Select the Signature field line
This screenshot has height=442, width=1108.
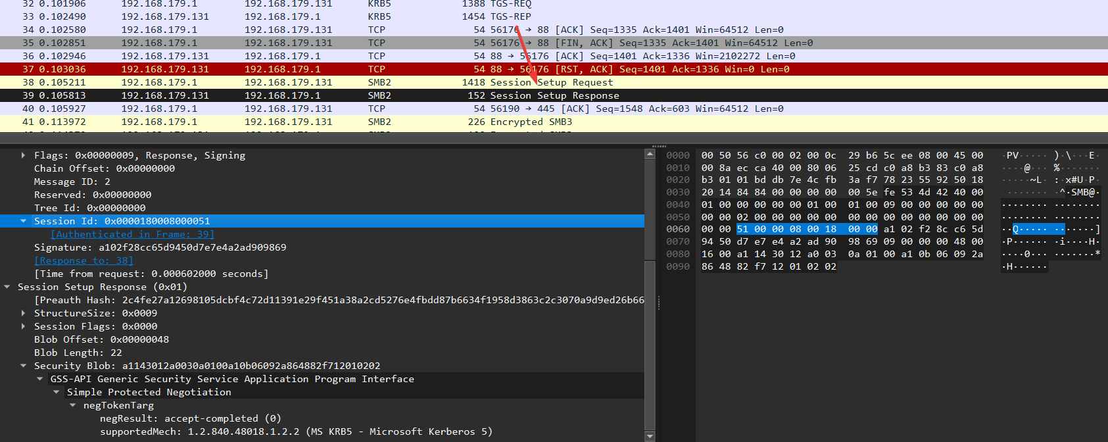click(x=160, y=247)
